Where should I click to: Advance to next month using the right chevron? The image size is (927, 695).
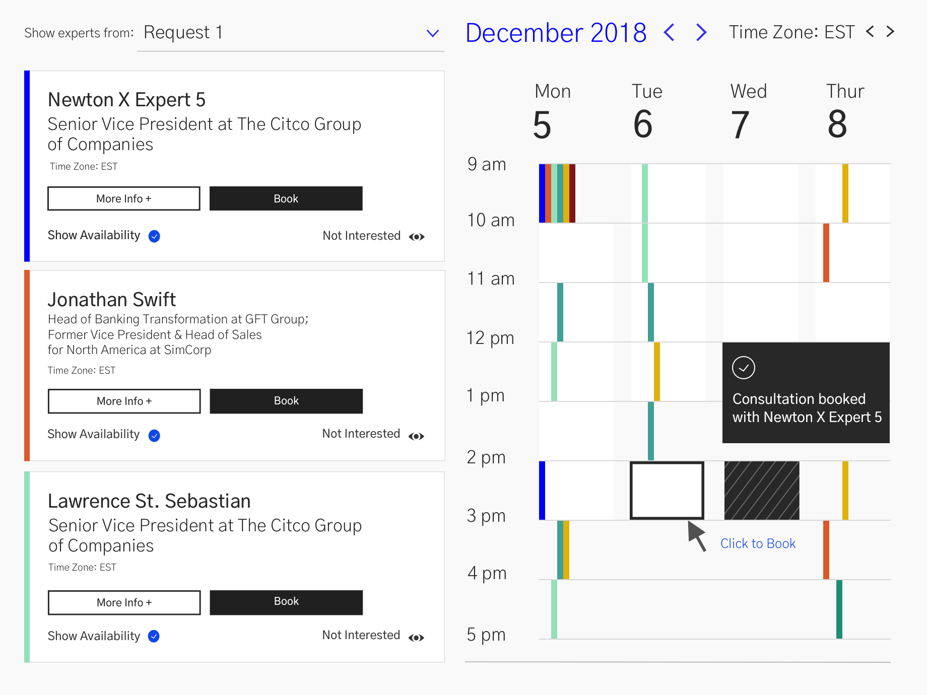[700, 32]
